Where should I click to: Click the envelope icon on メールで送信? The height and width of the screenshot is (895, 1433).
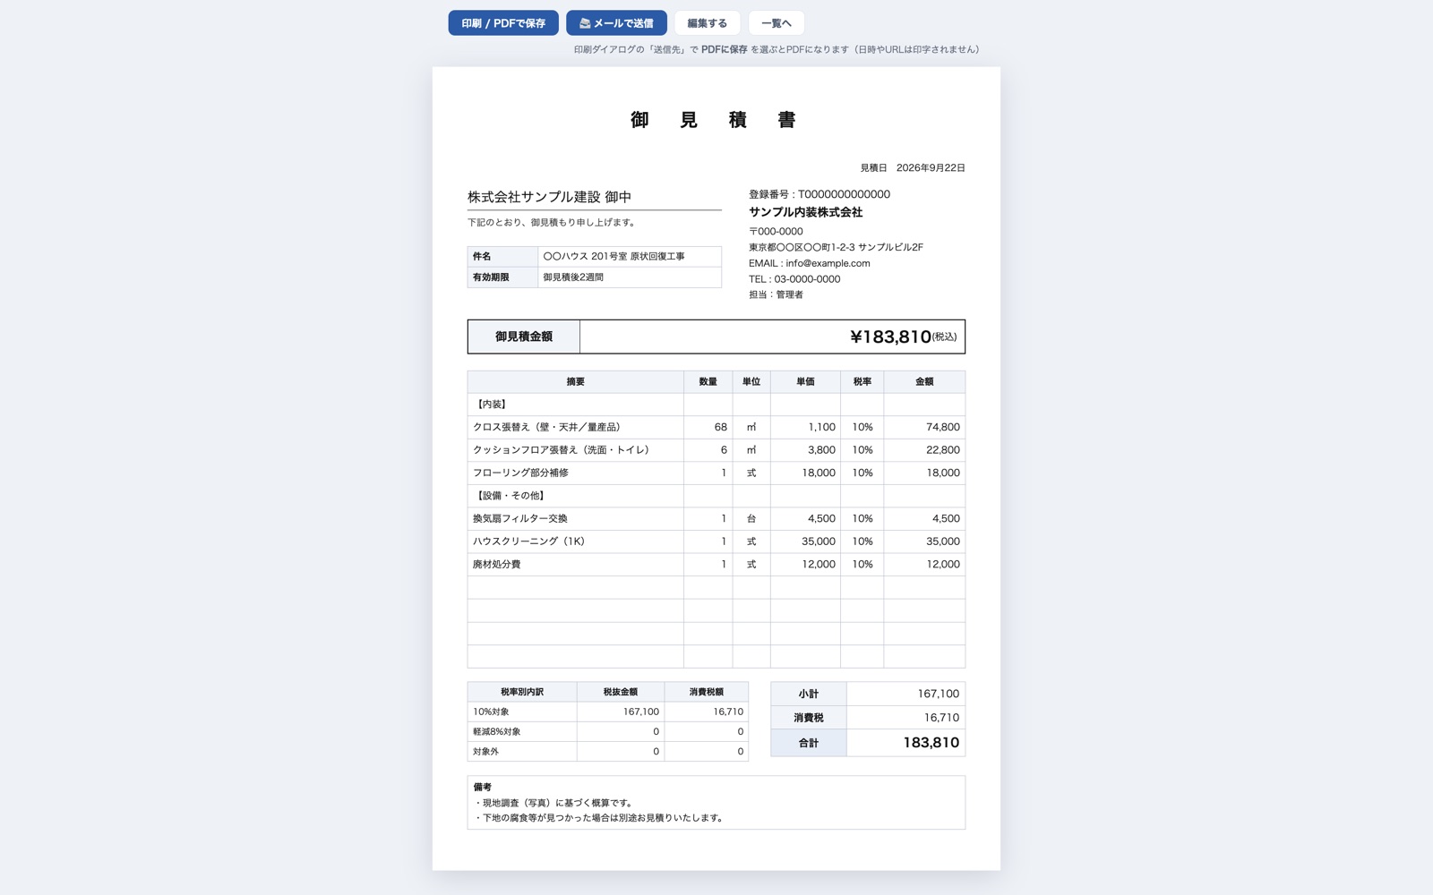pyautogui.click(x=585, y=23)
